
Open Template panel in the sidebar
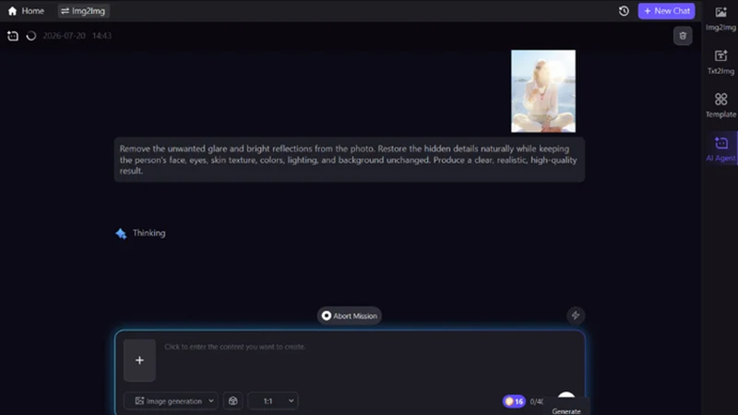(x=720, y=105)
